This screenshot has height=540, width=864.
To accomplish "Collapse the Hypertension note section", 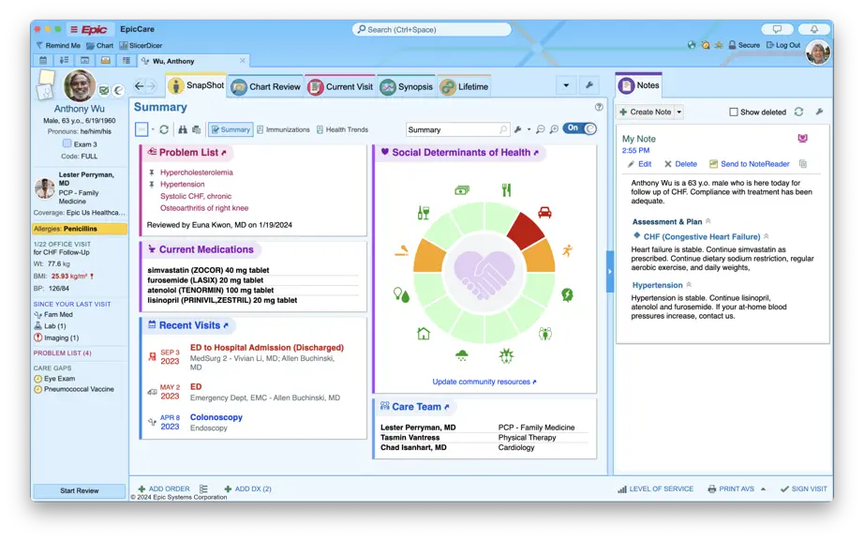I will (x=689, y=284).
